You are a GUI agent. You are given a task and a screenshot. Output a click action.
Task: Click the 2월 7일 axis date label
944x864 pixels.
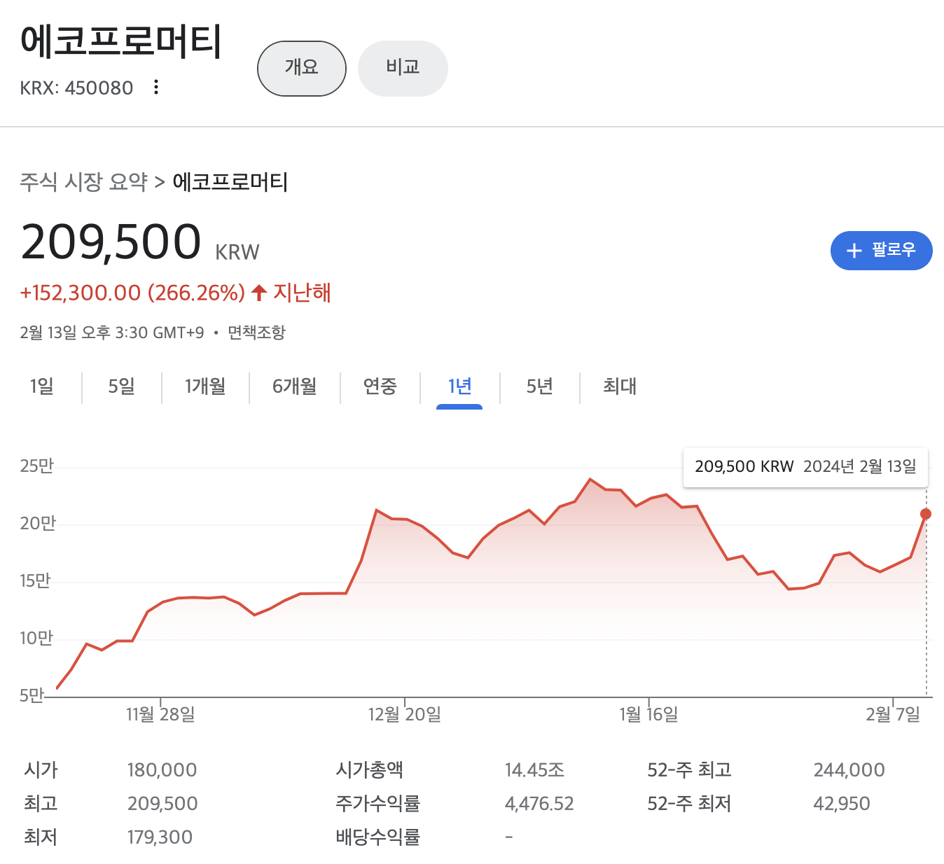(893, 714)
